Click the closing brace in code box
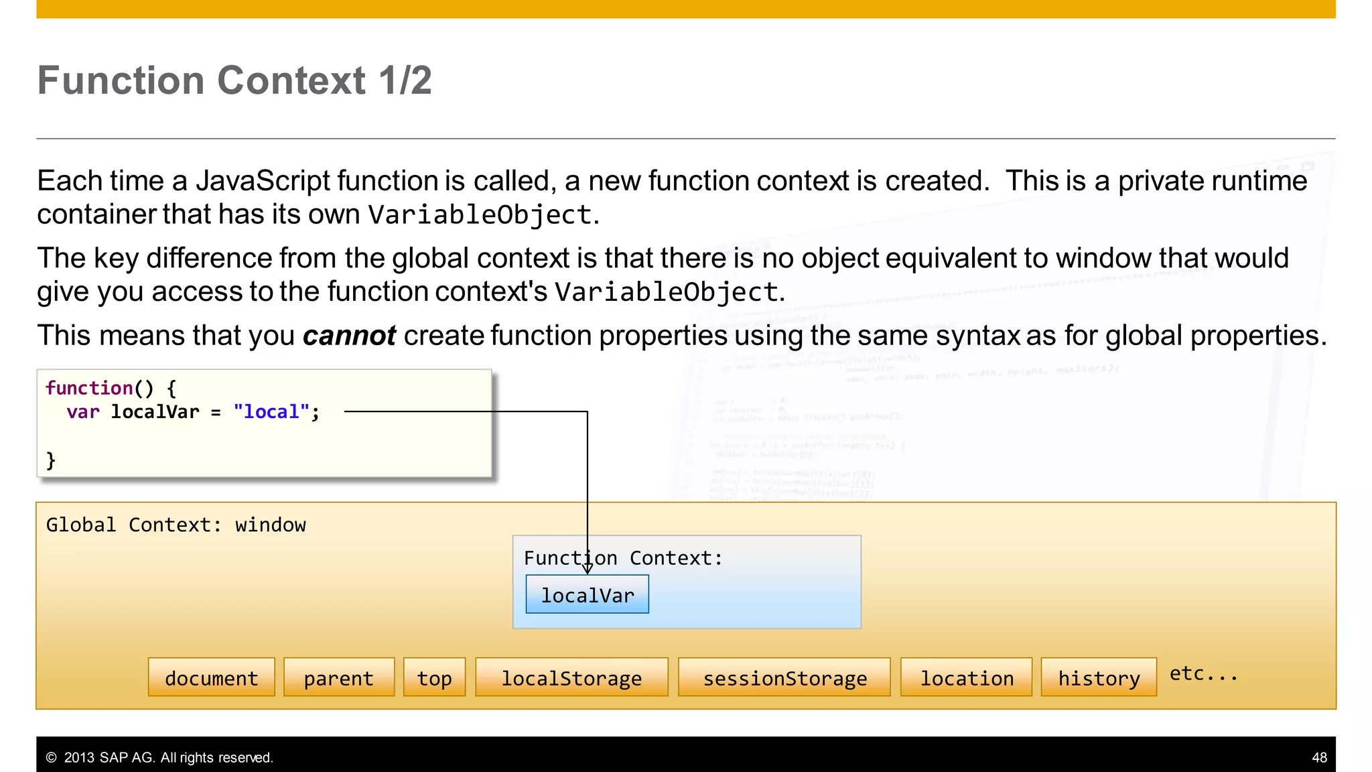This screenshot has width=1372, height=772. coord(50,460)
